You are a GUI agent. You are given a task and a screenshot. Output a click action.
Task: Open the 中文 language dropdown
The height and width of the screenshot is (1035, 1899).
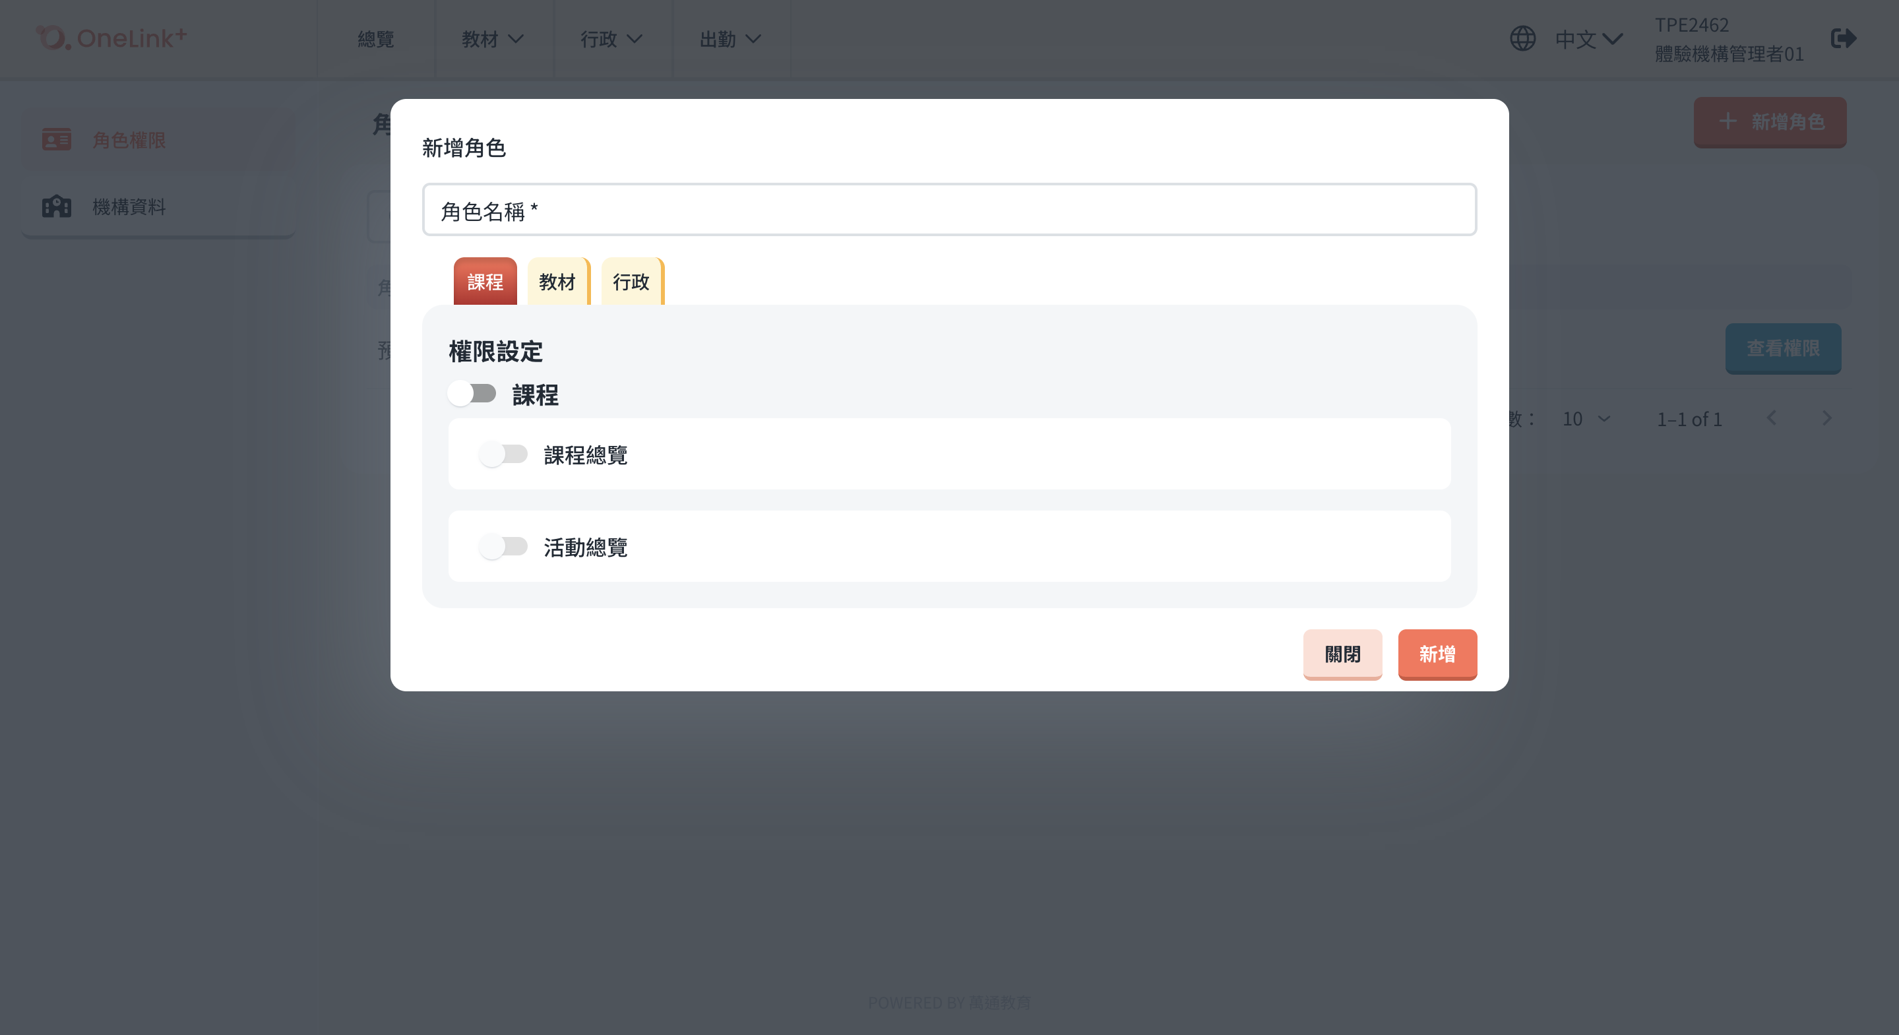coord(1588,39)
